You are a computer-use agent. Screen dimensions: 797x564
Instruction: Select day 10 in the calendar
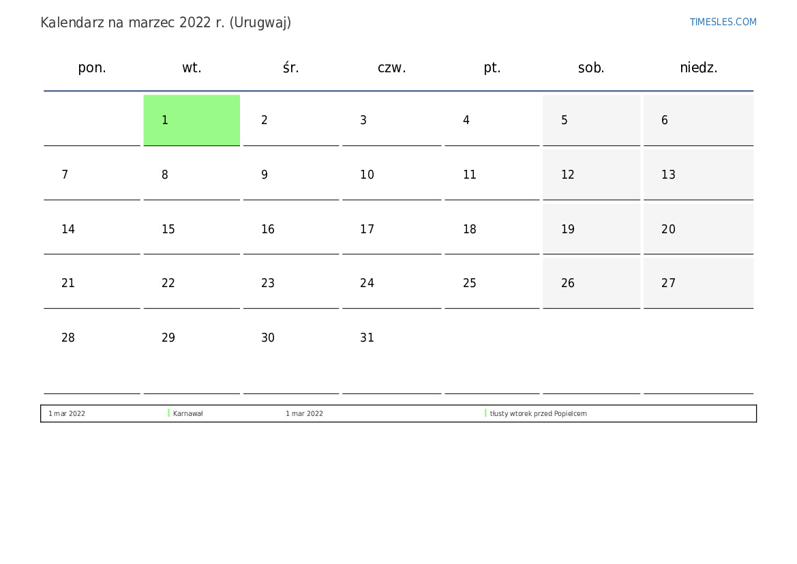(391, 175)
